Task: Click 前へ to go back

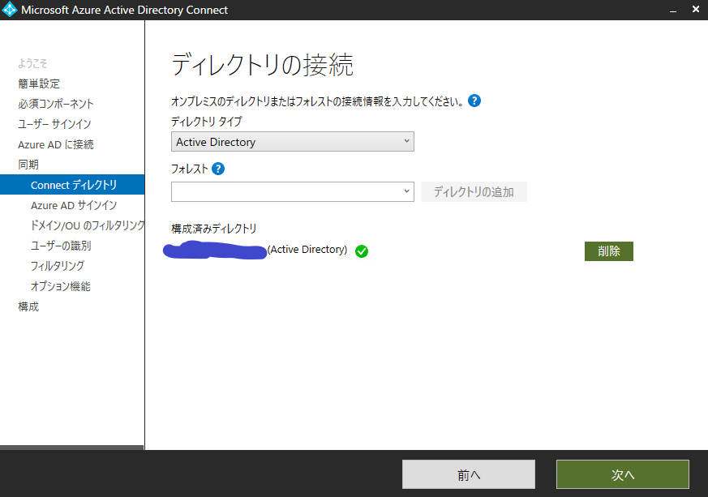Action: (469, 474)
